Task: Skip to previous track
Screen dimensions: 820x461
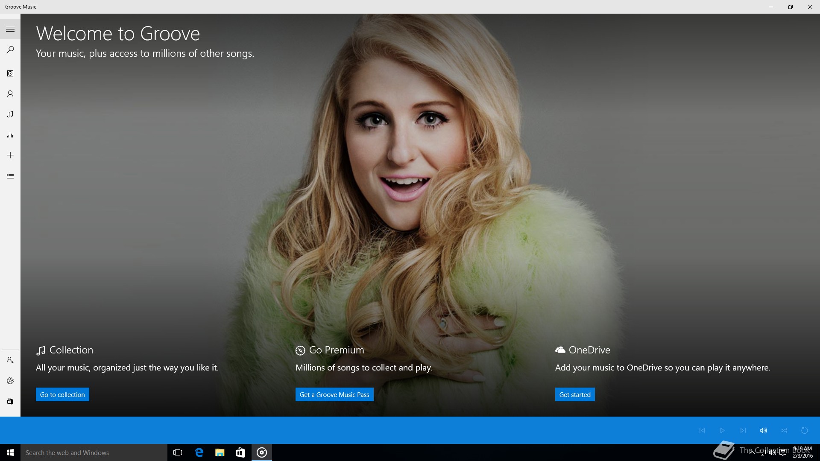Action: pyautogui.click(x=702, y=430)
